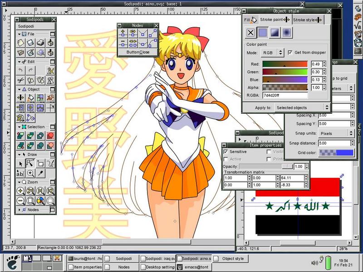Toggle the Active checkbox in Item properties
363x272 pixels.
(x=226, y=159)
